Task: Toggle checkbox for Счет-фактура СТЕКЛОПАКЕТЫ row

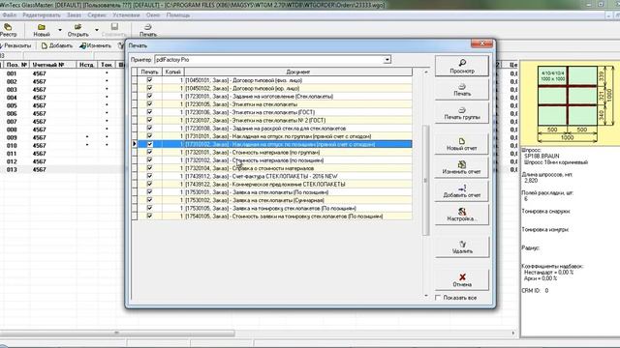Action: [149, 176]
